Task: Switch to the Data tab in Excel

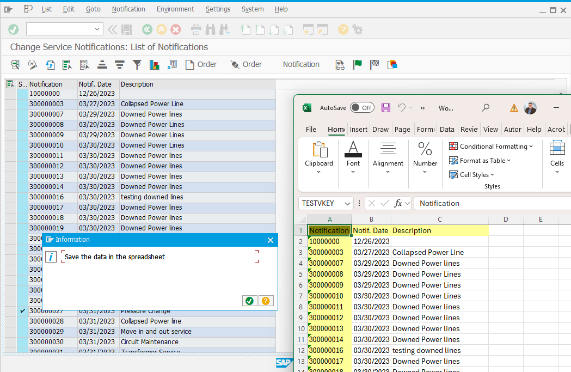Action: [x=446, y=129]
